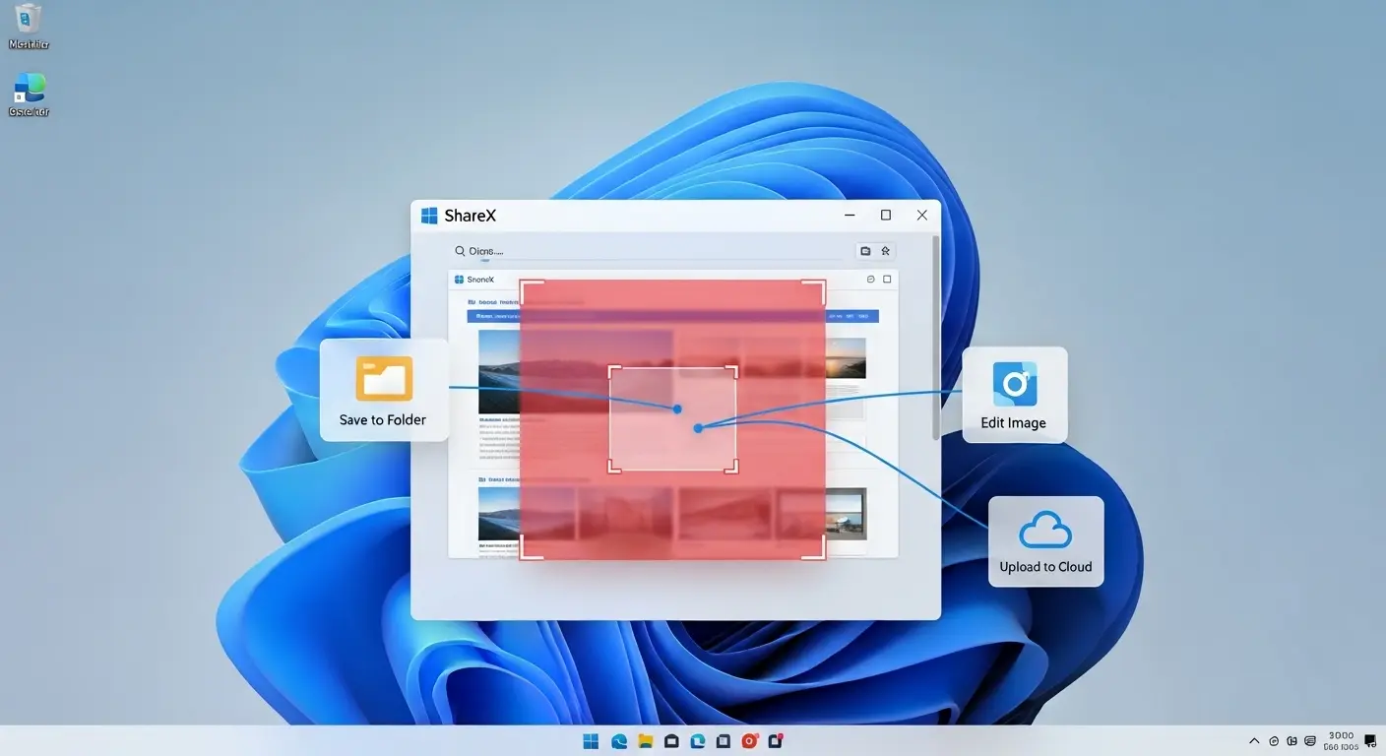Click the capture image icon beside the search bar
This screenshot has height=756, width=1386.
(864, 250)
